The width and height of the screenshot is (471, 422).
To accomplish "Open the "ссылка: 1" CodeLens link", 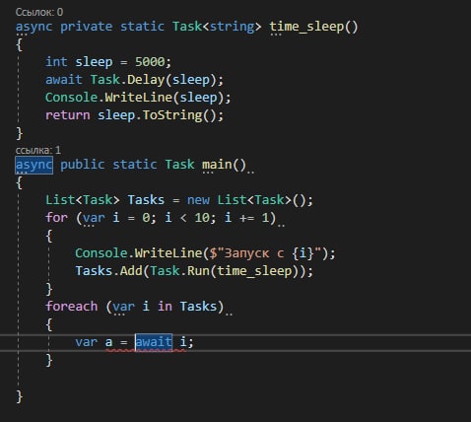I will [x=38, y=150].
